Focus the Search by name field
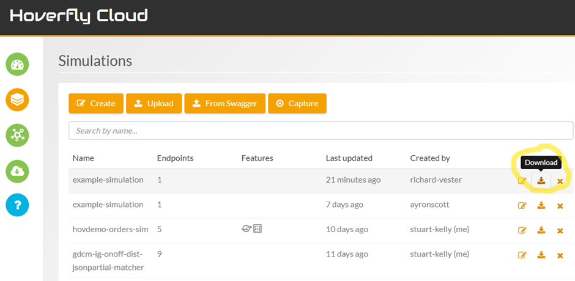Image resolution: width=575 pixels, height=281 pixels. pyautogui.click(x=321, y=130)
